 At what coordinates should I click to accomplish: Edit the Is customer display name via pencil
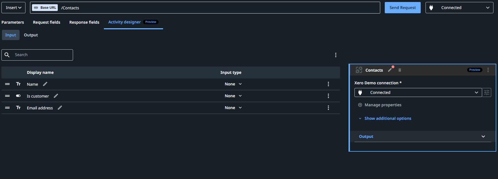[x=56, y=96]
